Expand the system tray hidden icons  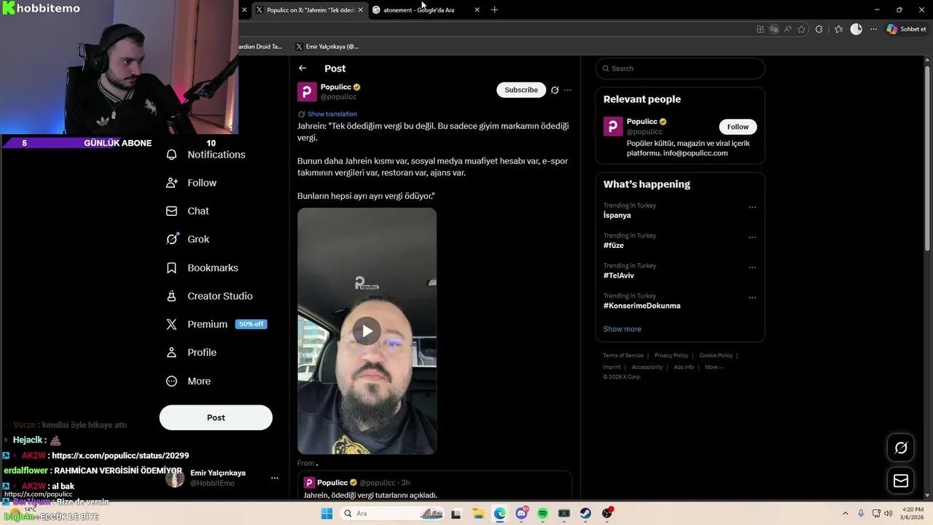(x=846, y=513)
